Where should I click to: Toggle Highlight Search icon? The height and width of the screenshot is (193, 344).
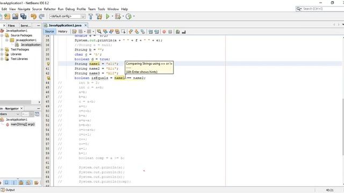[117, 32]
